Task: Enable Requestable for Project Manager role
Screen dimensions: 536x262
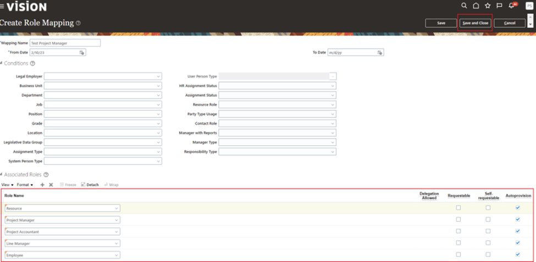Action: coord(458,220)
